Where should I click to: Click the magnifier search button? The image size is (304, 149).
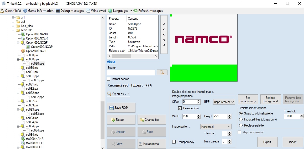(x=162, y=72)
